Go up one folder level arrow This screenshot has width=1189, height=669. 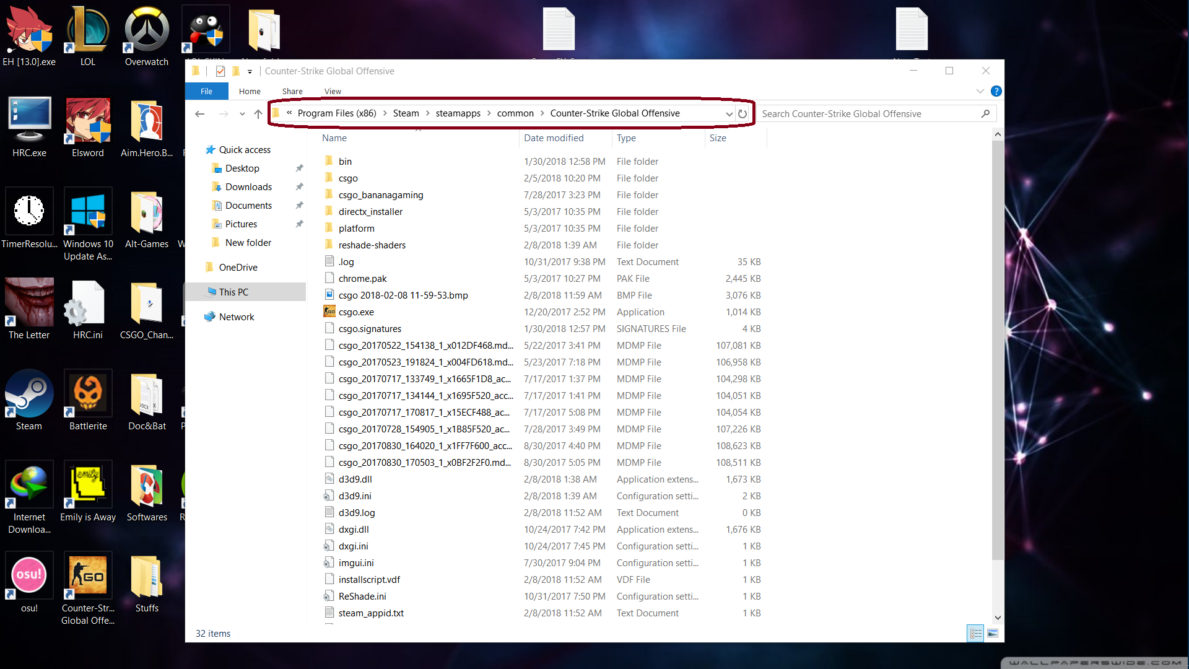tap(258, 113)
